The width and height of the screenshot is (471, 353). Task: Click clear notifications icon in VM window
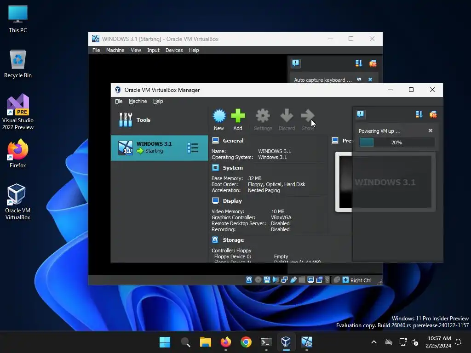point(373,63)
